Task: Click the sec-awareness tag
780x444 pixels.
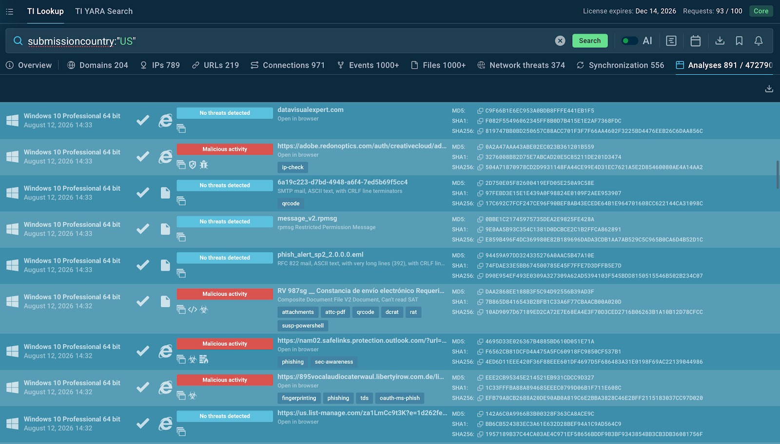Action: 334,362
